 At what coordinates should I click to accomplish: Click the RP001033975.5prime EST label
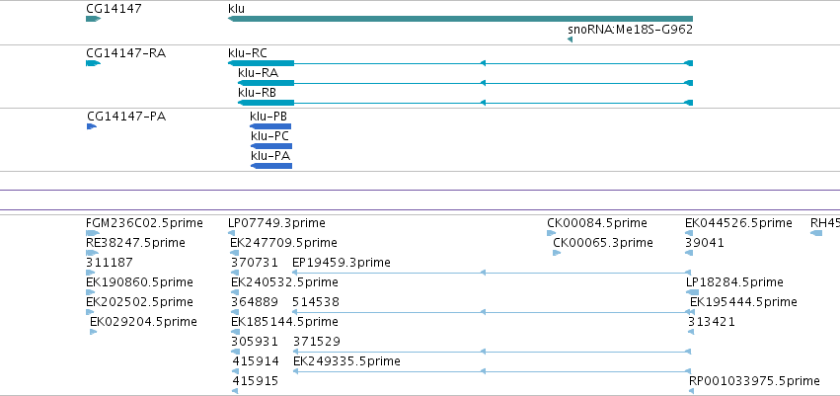(754, 381)
